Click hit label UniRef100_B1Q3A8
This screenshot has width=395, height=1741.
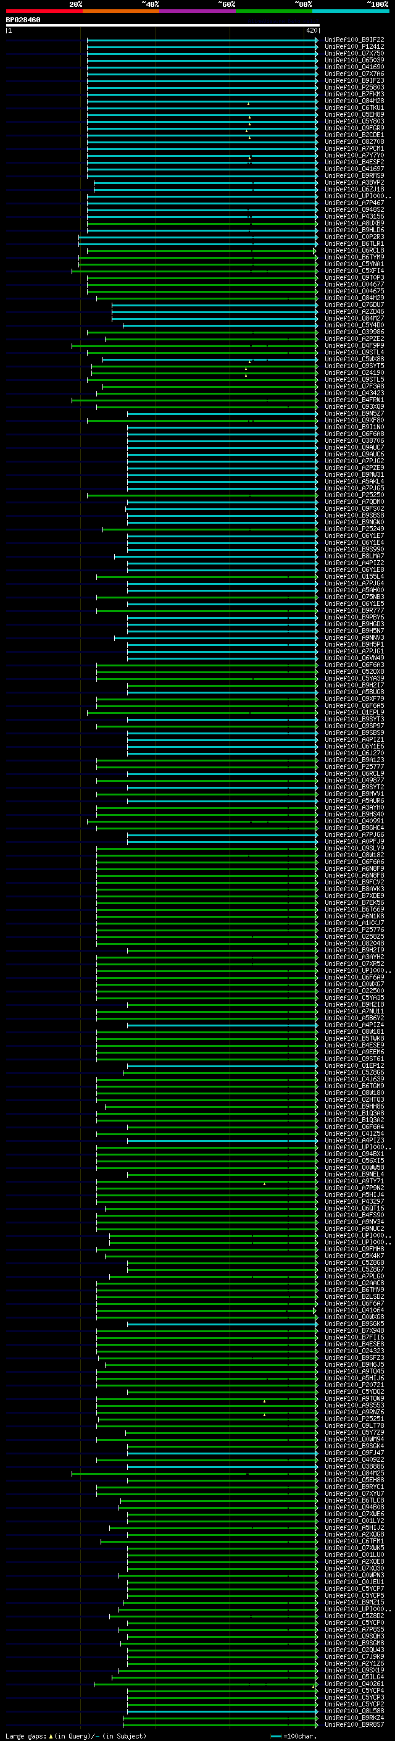[354, 1113]
